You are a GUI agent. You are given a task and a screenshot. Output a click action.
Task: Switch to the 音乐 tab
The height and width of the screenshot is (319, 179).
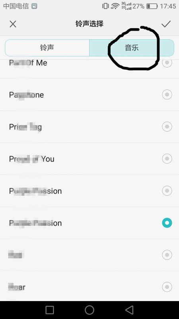132,48
